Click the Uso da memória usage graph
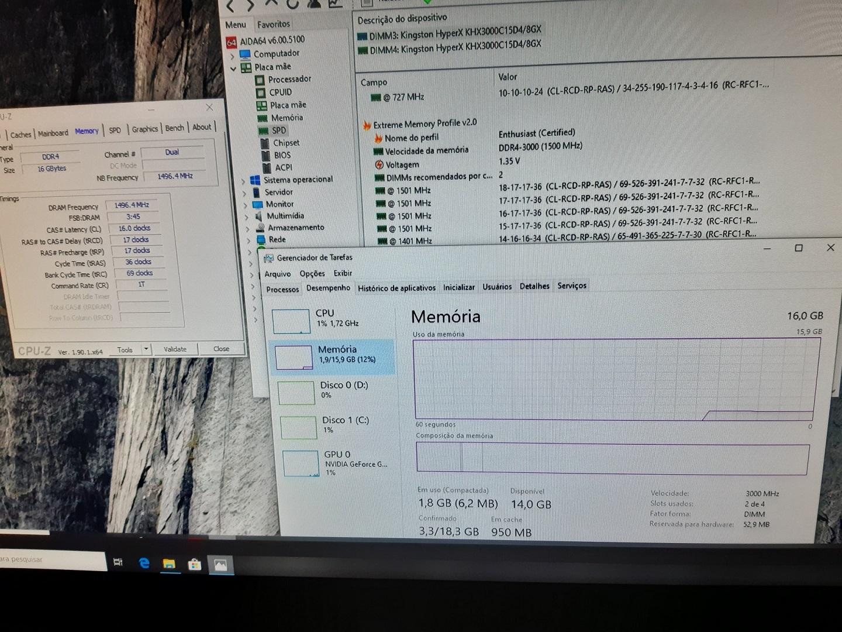 click(x=615, y=379)
